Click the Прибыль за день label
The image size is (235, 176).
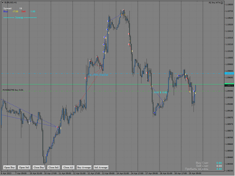tap(196, 169)
